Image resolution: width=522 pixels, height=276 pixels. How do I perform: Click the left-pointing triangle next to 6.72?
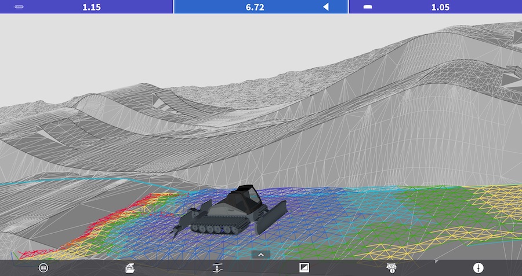(325, 7)
